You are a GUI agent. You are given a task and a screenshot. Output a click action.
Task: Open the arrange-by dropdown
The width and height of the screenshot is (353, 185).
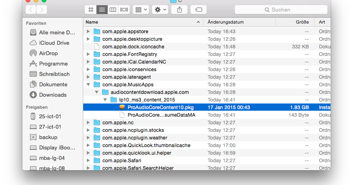[x=141, y=10]
